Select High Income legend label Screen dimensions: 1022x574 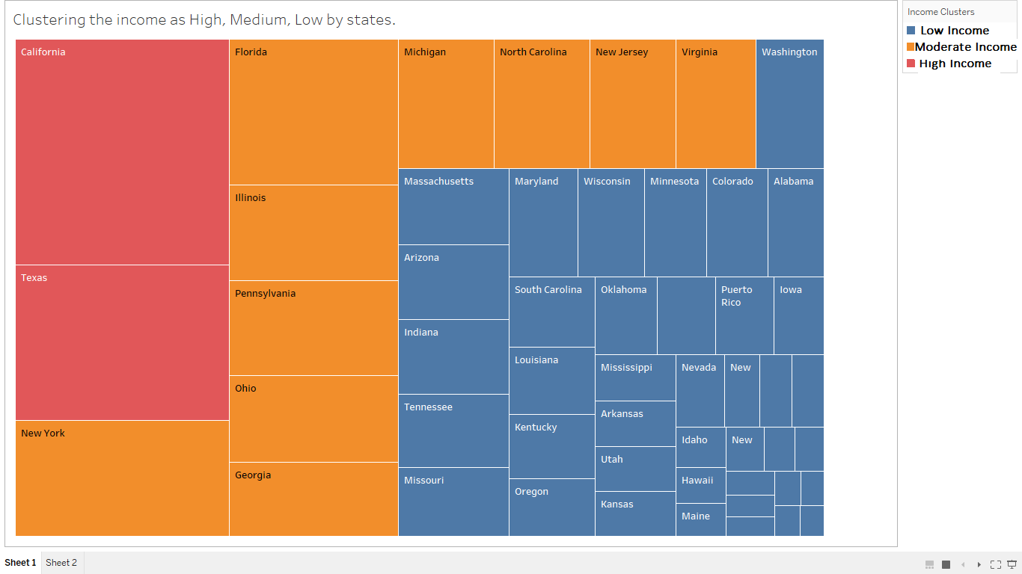(x=955, y=64)
